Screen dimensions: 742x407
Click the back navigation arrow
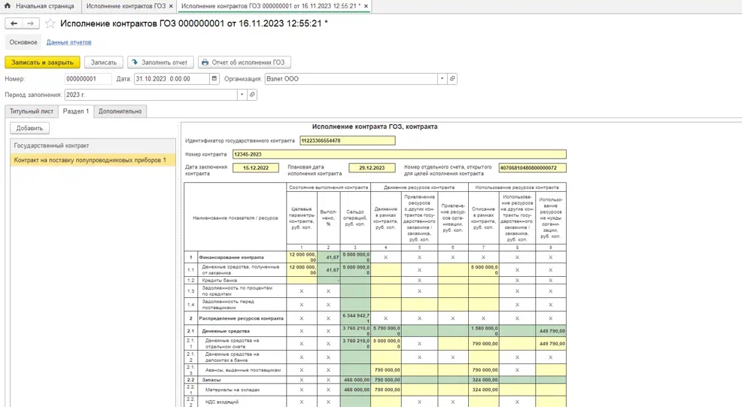click(14, 23)
